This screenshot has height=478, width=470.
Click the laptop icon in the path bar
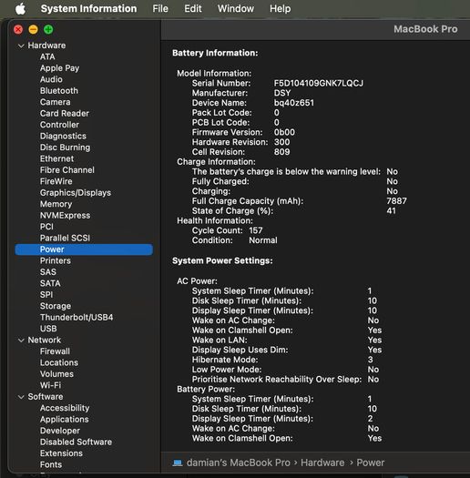(178, 463)
